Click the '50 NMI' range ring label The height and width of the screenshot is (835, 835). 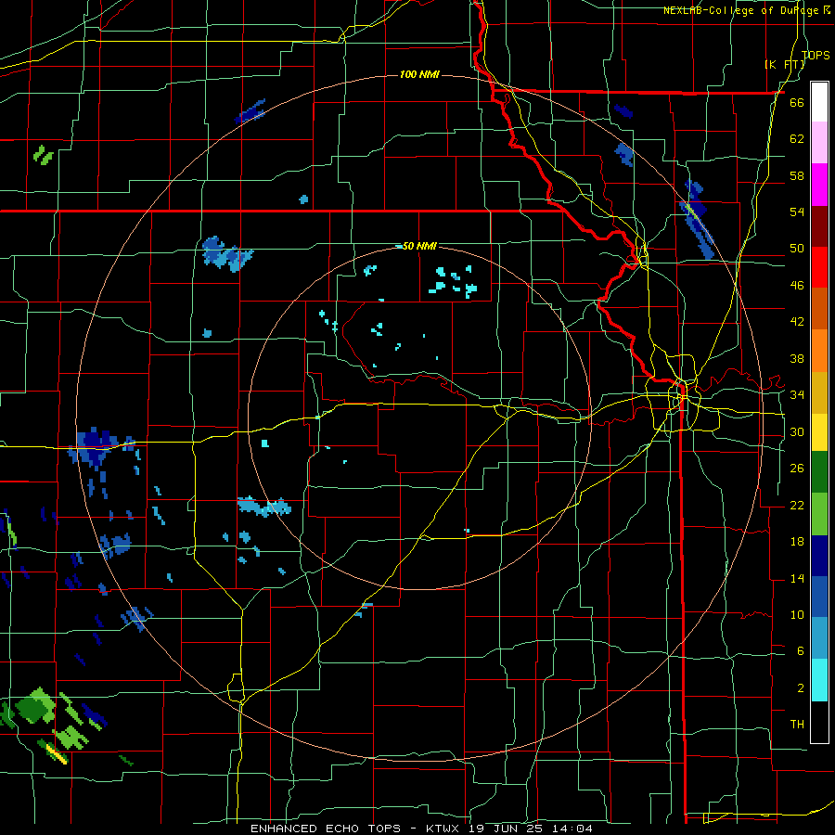pos(419,246)
